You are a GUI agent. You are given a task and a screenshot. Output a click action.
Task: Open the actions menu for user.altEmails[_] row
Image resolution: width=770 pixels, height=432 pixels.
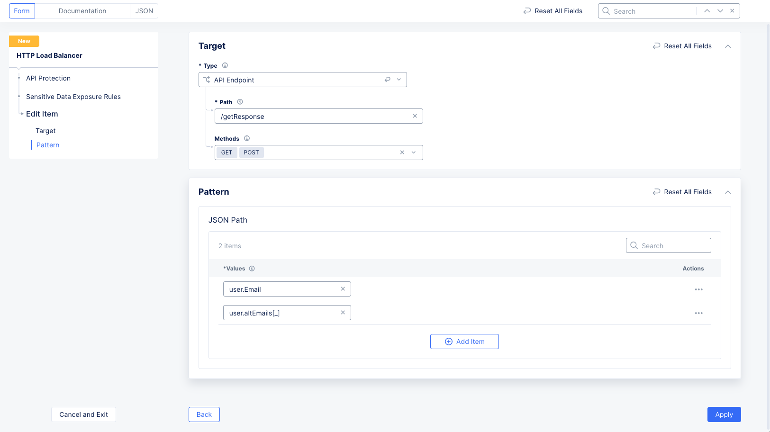coord(698,313)
